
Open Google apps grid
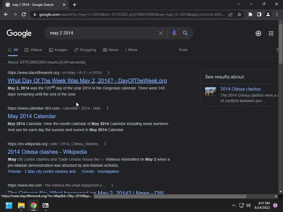[271, 33]
